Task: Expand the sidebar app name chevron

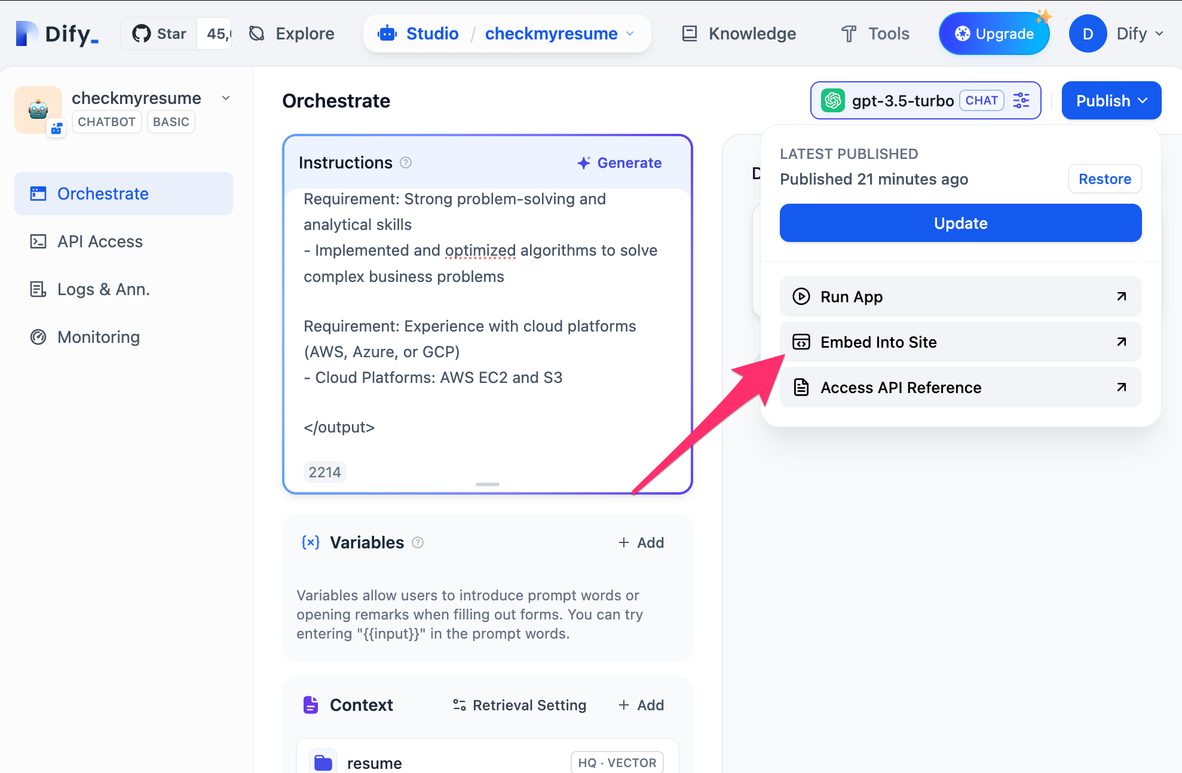Action: click(226, 98)
